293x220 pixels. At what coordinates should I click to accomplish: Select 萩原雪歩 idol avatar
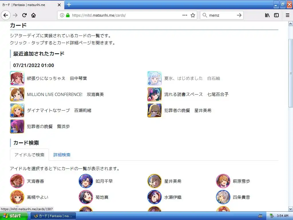pos(223,181)
